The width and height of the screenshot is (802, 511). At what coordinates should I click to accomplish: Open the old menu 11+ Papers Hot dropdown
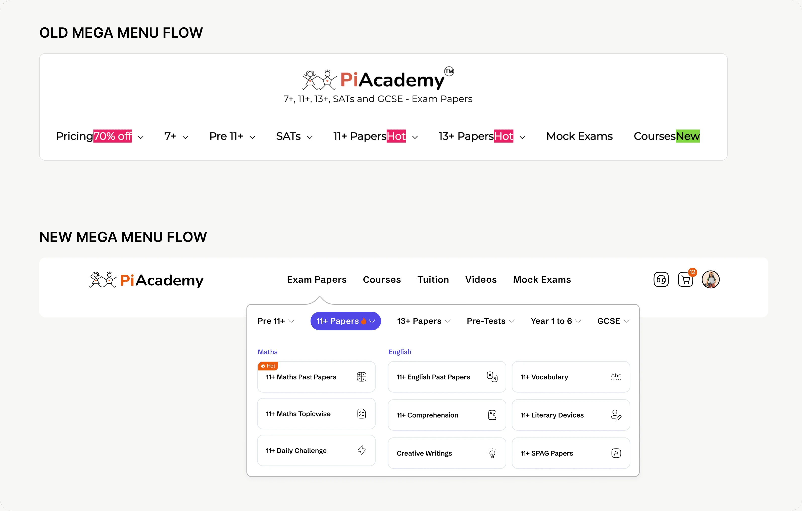click(x=375, y=136)
